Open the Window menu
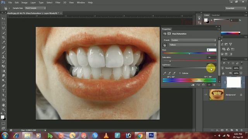248x139 pixels. [81, 3]
